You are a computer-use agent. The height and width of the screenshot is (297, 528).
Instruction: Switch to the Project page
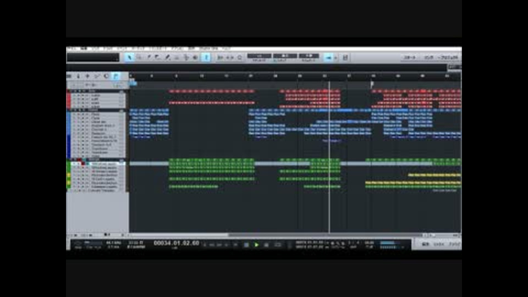pos(449,58)
